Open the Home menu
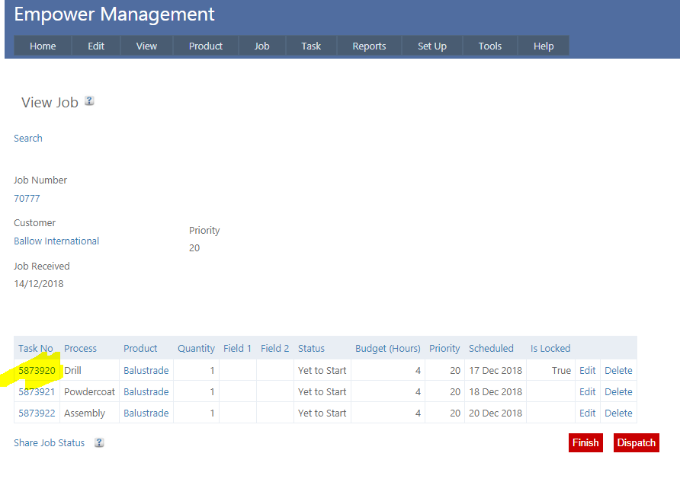The width and height of the screenshot is (680, 482). pyautogui.click(x=43, y=46)
